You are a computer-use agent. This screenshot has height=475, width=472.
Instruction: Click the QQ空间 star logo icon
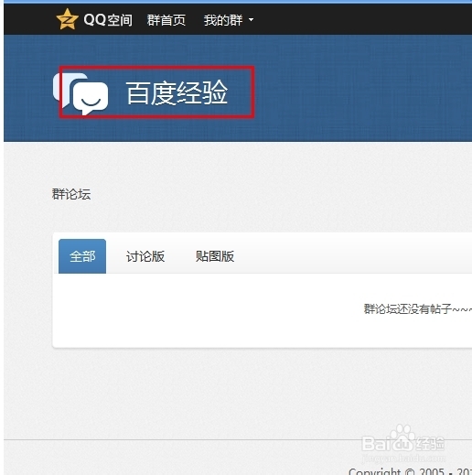click(67, 19)
